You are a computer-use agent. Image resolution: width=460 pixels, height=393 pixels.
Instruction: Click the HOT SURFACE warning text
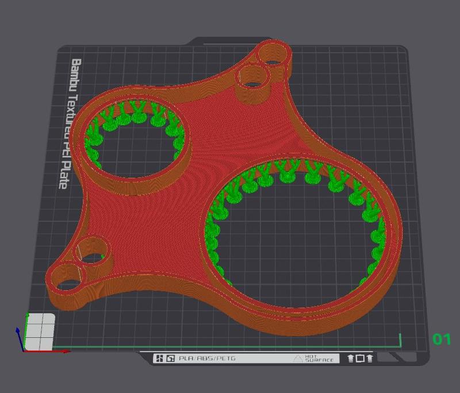coord(319,359)
